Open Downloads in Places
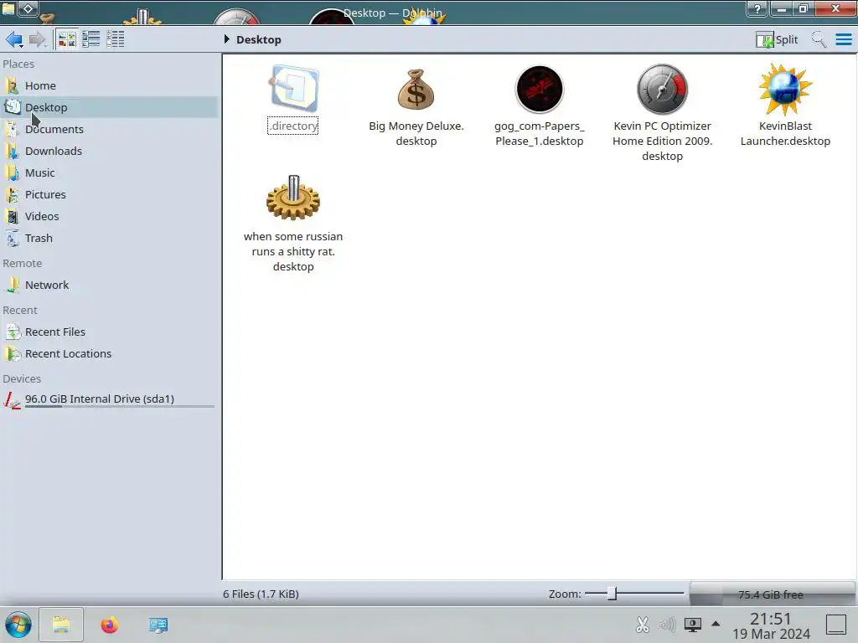Viewport: 858px width, 643px height. coord(110,151)
